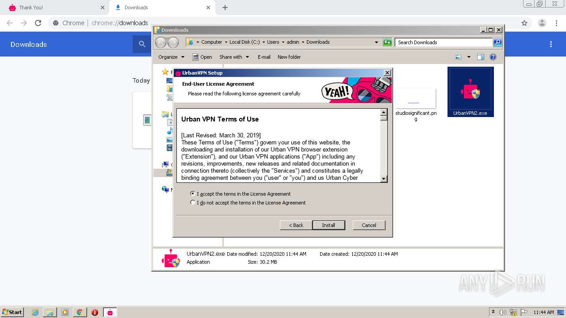The width and height of the screenshot is (566, 318).
Task: Open the Windows Start menu
Action: [12, 312]
